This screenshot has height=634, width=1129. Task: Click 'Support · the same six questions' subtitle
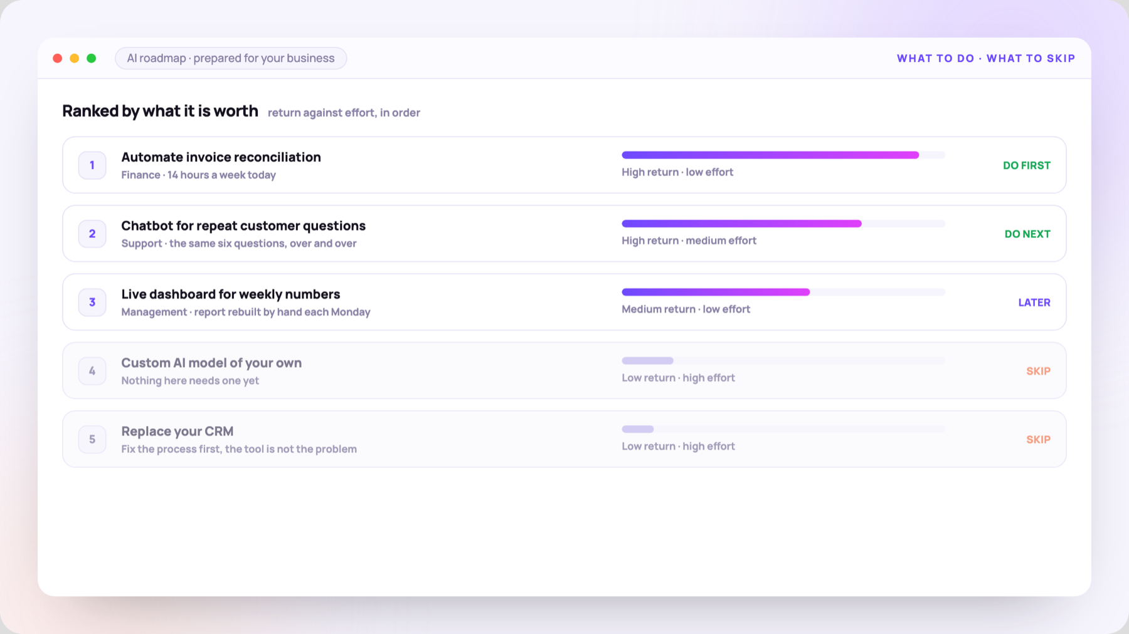[239, 243]
